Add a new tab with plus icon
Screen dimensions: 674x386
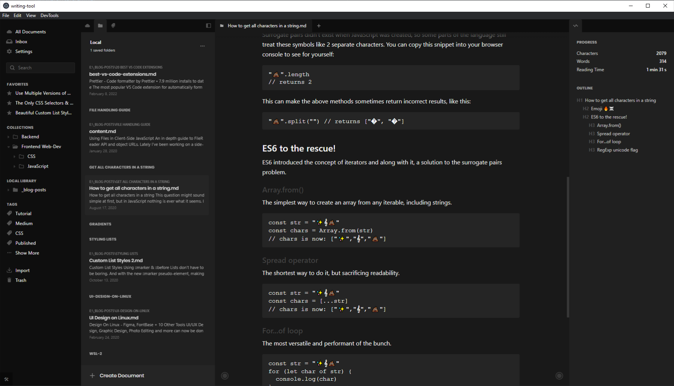[319, 26]
